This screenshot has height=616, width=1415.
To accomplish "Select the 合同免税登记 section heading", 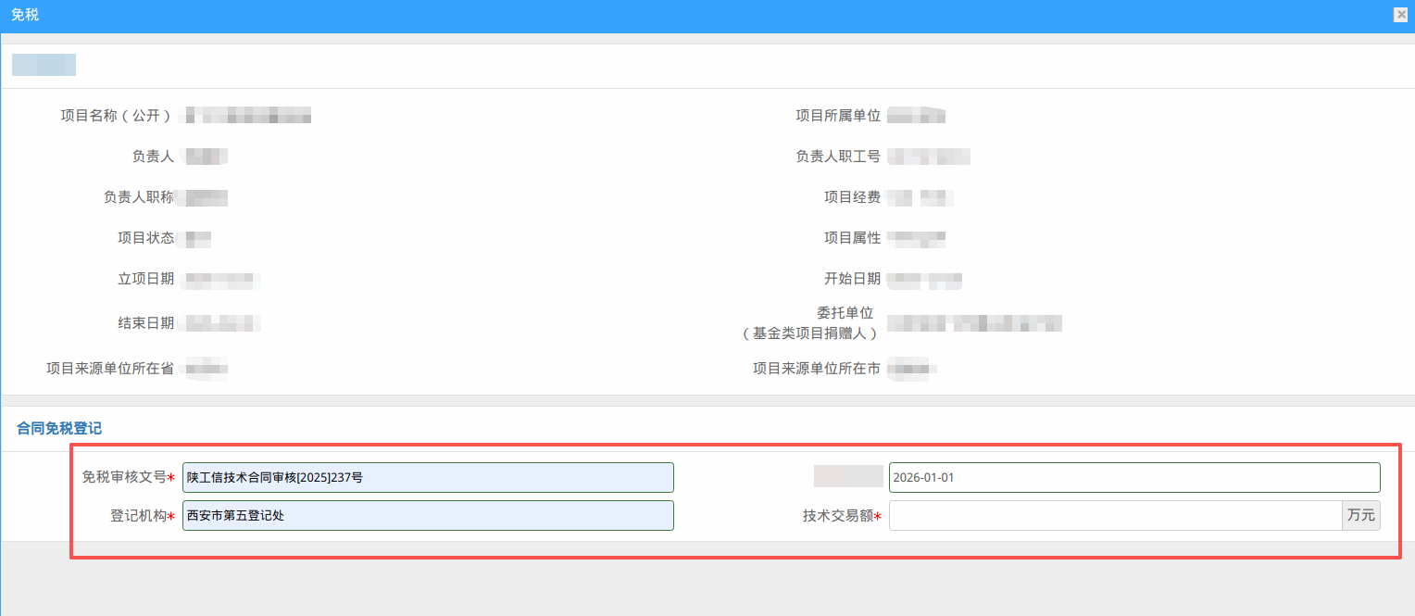I will point(59,428).
